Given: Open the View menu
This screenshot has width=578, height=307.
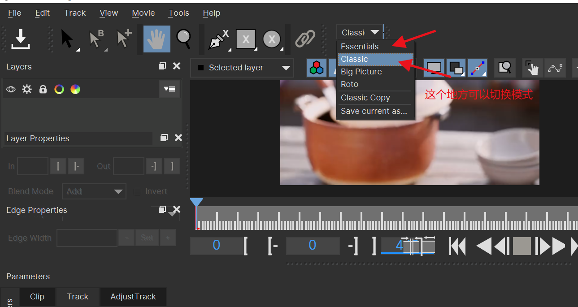Looking at the screenshot, I should (109, 13).
